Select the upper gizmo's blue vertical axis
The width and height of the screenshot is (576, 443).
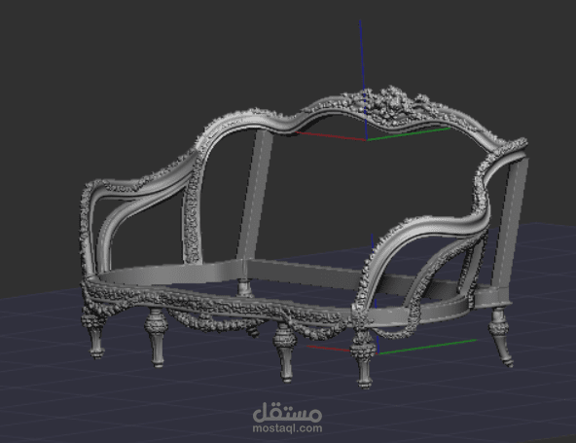tap(363, 80)
